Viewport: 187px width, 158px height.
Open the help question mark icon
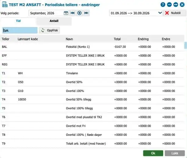coord(163,5)
